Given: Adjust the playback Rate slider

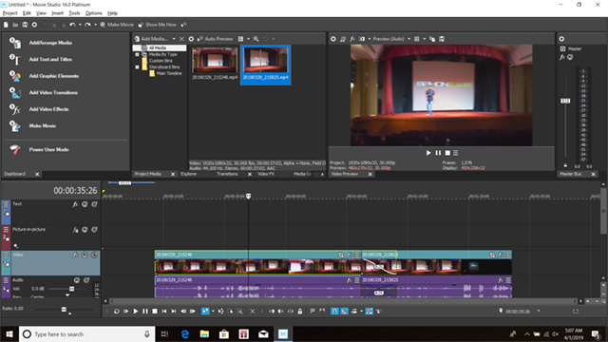Looking at the screenshot, I should click(x=64, y=310).
